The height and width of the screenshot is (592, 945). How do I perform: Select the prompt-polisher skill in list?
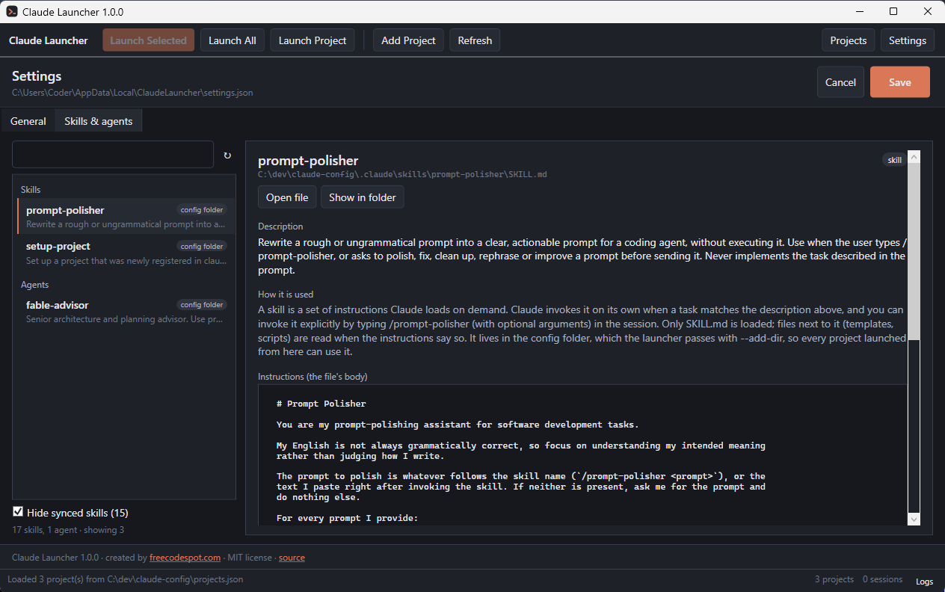pyautogui.click(x=126, y=216)
